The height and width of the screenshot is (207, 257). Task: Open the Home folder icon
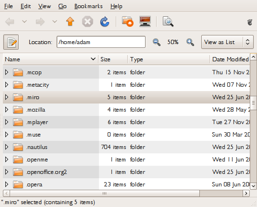pyautogui.click(x=127, y=22)
